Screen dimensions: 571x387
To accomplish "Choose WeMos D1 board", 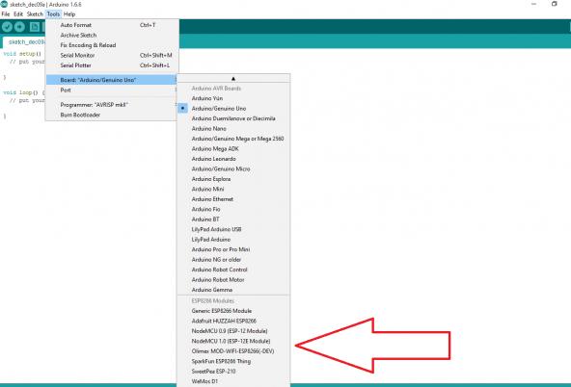I will pyautogui.click(x=233, y=381).
